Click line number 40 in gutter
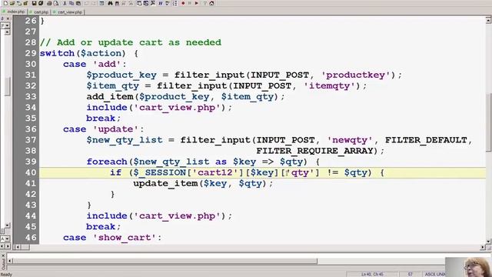The height and width of the screenshot is (277, 492). click(31, 172)
